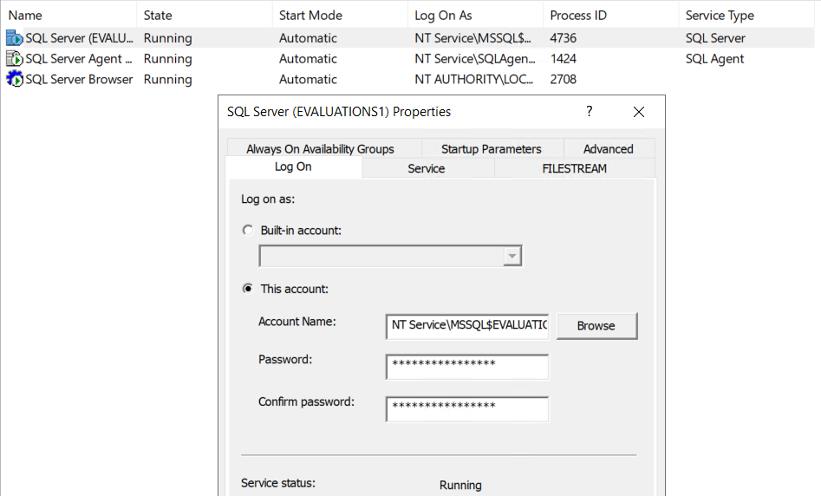Click the Account Name input field
The image size is (821, 496).
point(467,326)
